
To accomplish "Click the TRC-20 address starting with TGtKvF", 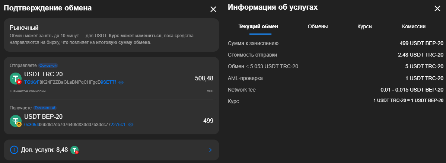I will pyautogui.click(x=70, y=82).
